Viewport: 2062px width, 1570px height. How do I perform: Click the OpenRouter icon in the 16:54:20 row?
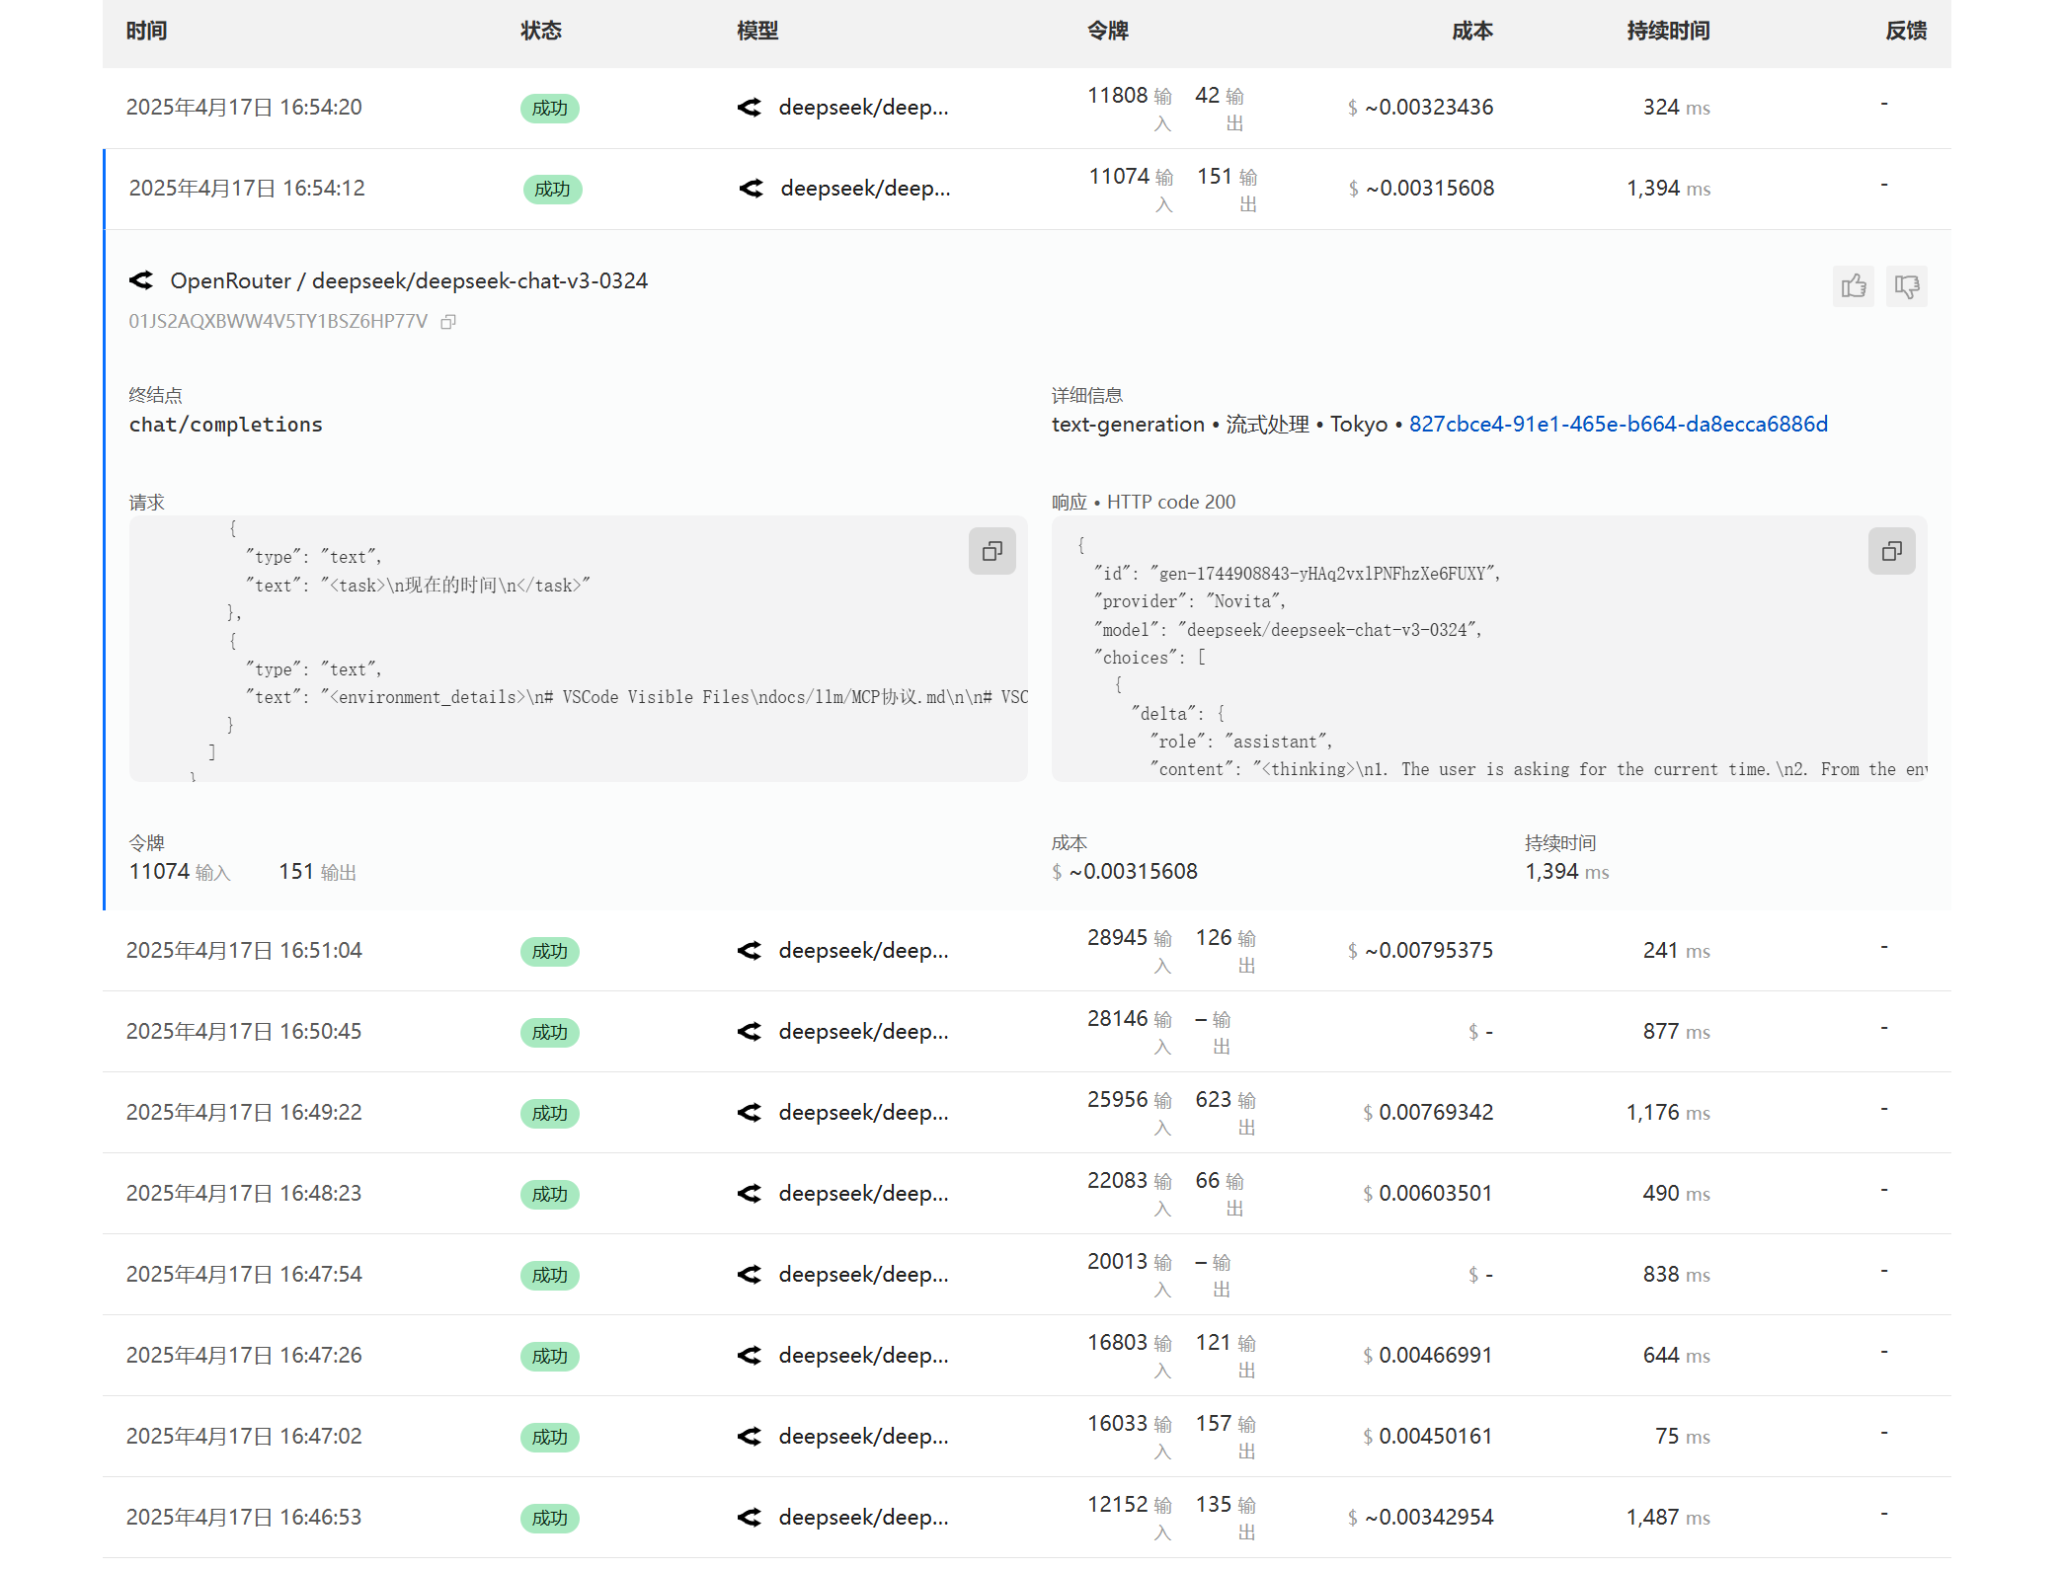tap(750, 108)
